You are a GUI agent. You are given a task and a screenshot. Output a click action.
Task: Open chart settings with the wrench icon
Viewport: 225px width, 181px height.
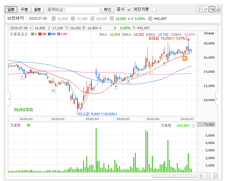[x=199, y=9]
